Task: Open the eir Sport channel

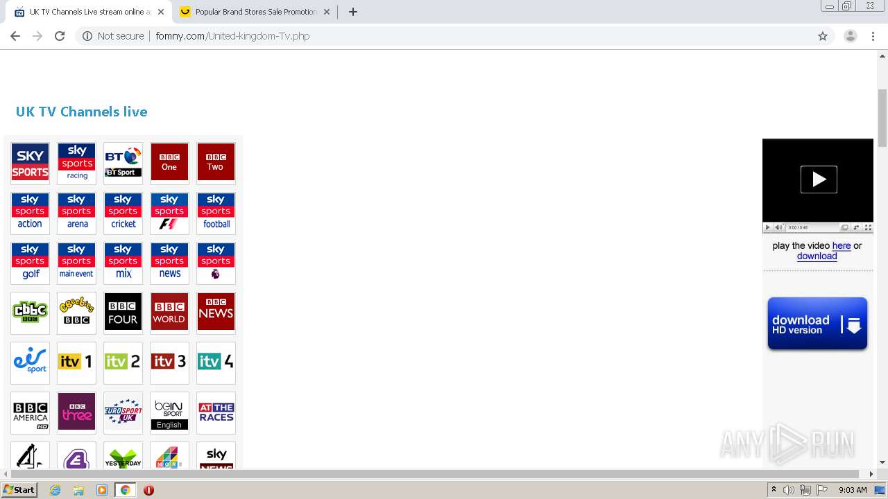Action: pyautogui.click(x=30, y=362)
